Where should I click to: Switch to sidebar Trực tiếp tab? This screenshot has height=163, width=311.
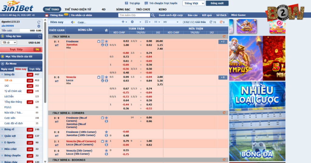pos(35,69)
